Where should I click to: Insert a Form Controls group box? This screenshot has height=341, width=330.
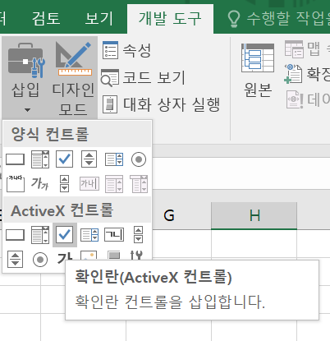coord(16,184)
